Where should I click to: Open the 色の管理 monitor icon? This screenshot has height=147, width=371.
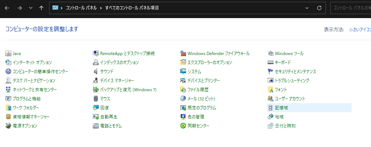[183, 117]
